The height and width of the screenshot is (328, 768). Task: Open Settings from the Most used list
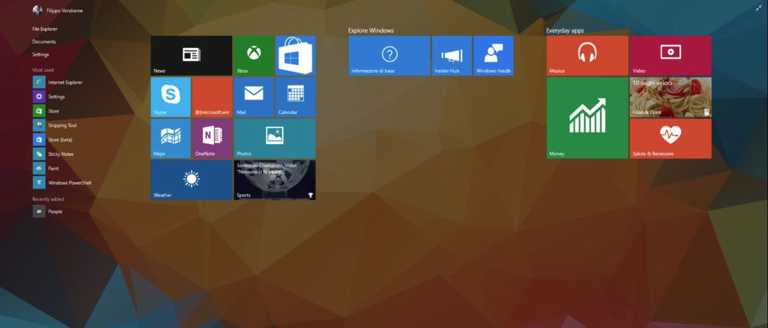coord(49,96)
